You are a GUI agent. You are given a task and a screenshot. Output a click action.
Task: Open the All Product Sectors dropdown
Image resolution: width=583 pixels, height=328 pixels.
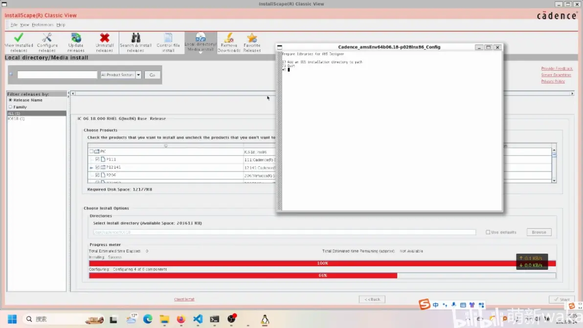point(138,75)
